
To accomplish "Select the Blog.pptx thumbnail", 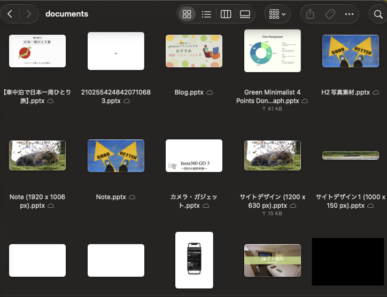I will [194, 51].
